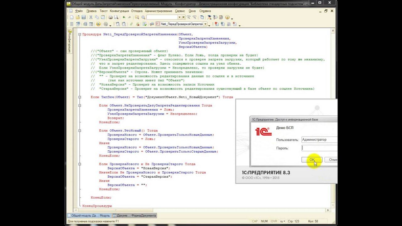Open the Справка menu
Image resolution: width=402 pixels, height=226 pixels.
205,11
